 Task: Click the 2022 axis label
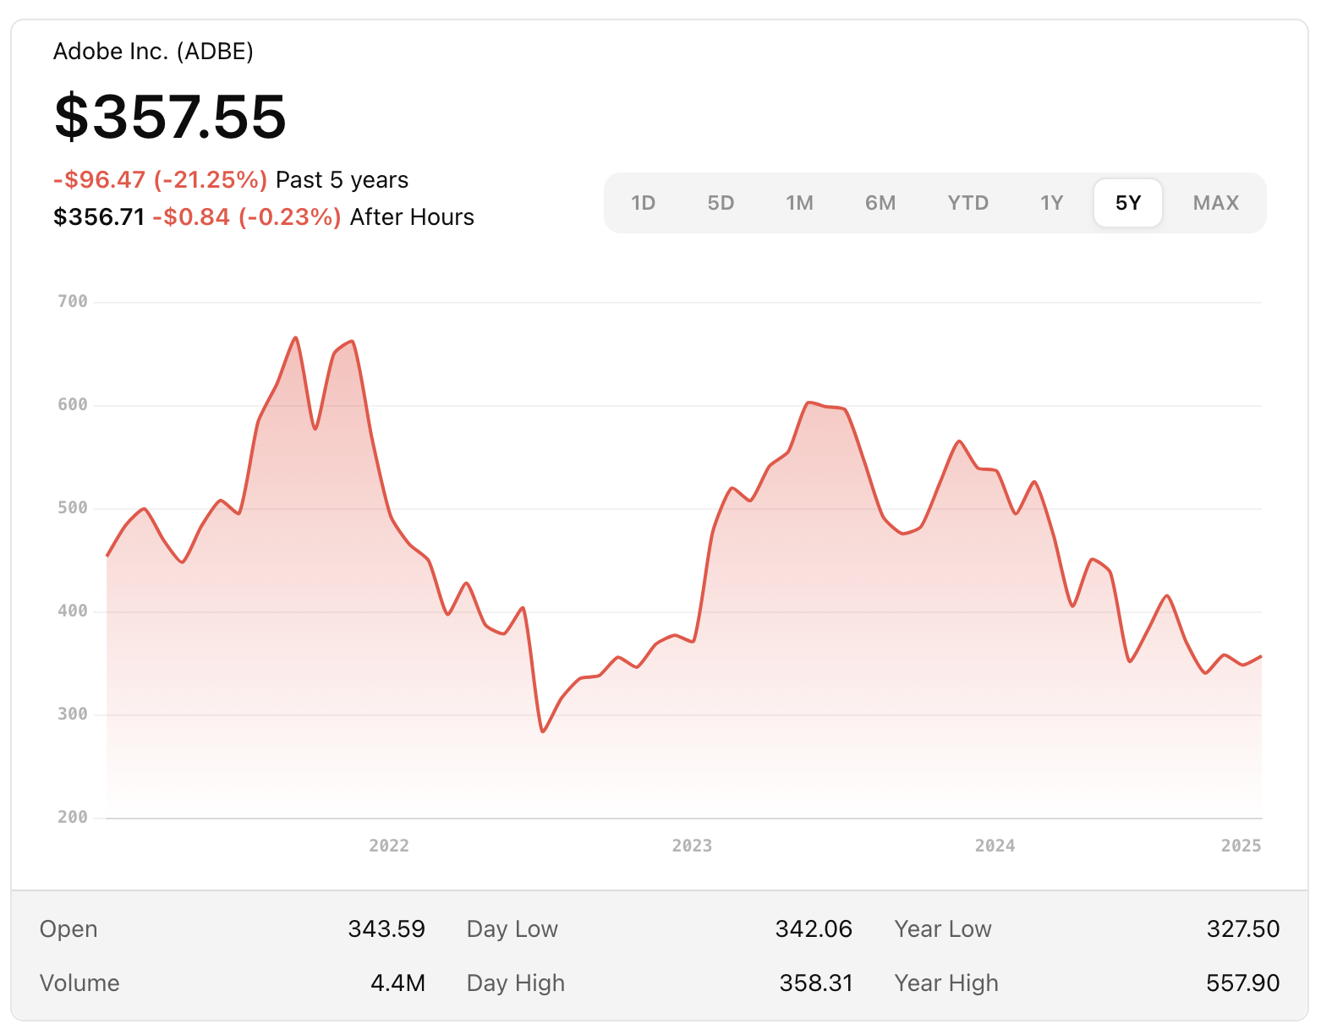point(388,845)
